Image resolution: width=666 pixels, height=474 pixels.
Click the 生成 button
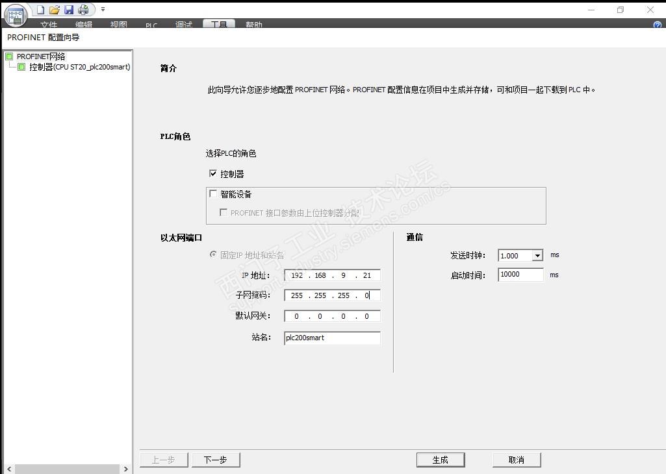pyautogui.click(x=441, y=460)
